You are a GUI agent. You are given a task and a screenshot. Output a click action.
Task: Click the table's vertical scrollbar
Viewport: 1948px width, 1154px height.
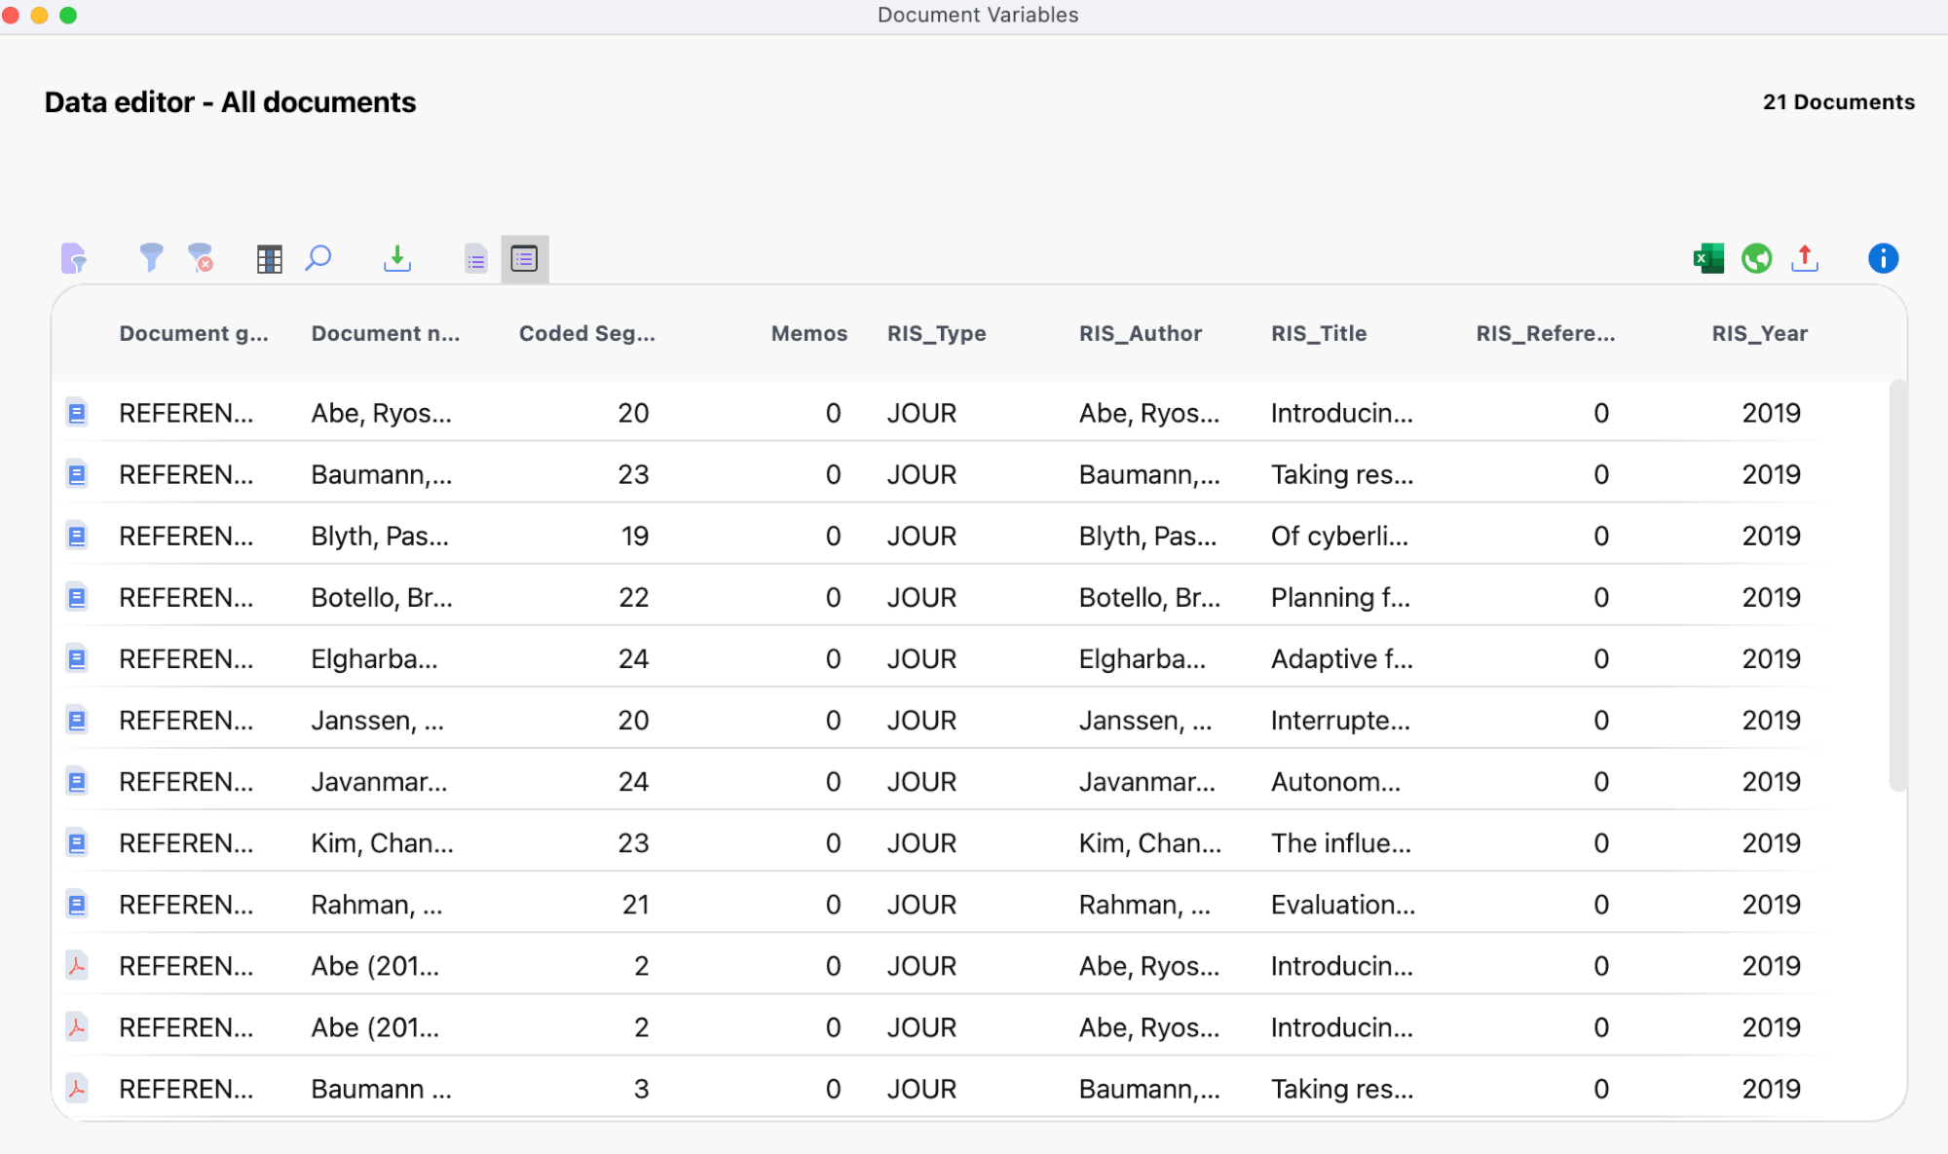click(1896, 585)
